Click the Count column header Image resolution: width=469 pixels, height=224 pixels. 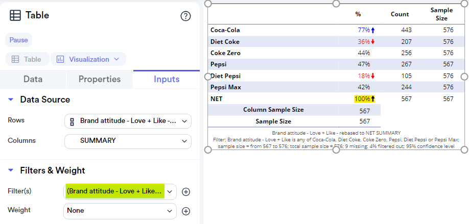pos(400,14)
